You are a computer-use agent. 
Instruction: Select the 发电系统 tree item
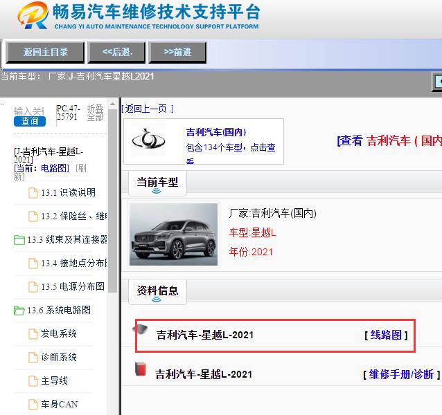pos(59,334)
